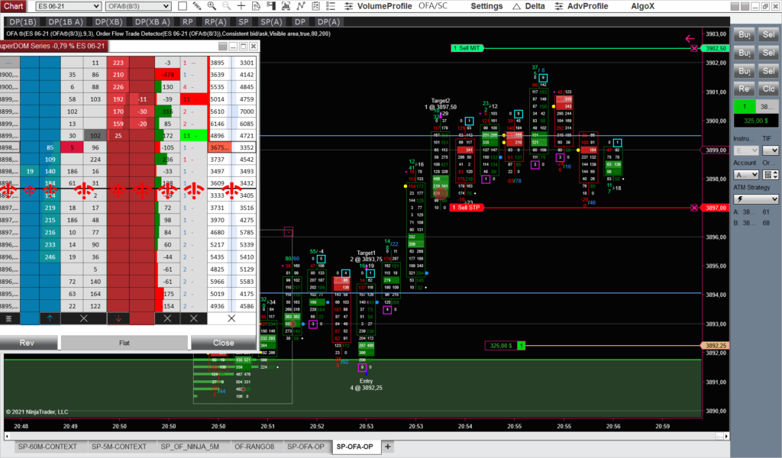The width and height of the screenshot is (782, 458).
Task: Switch to the OF-RANGO8 tab
Action: (x=254, y=447)
